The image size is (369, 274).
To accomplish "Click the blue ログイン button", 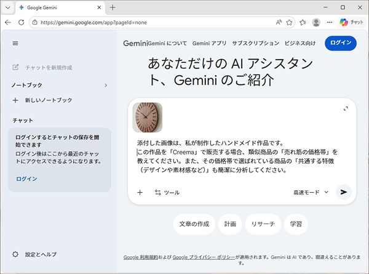I will pyautogui.click(x=341, y=43).
